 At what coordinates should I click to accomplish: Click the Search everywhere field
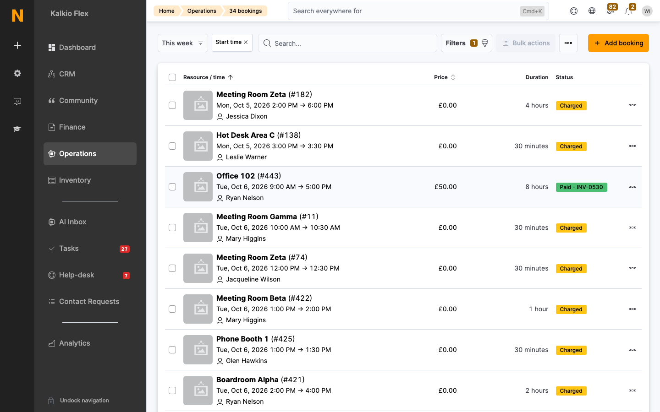click(418, 11)
